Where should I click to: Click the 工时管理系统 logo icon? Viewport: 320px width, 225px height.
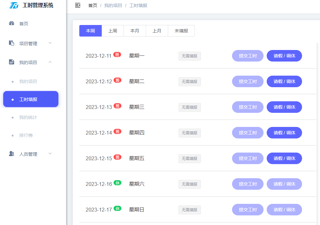click(14, 5)
